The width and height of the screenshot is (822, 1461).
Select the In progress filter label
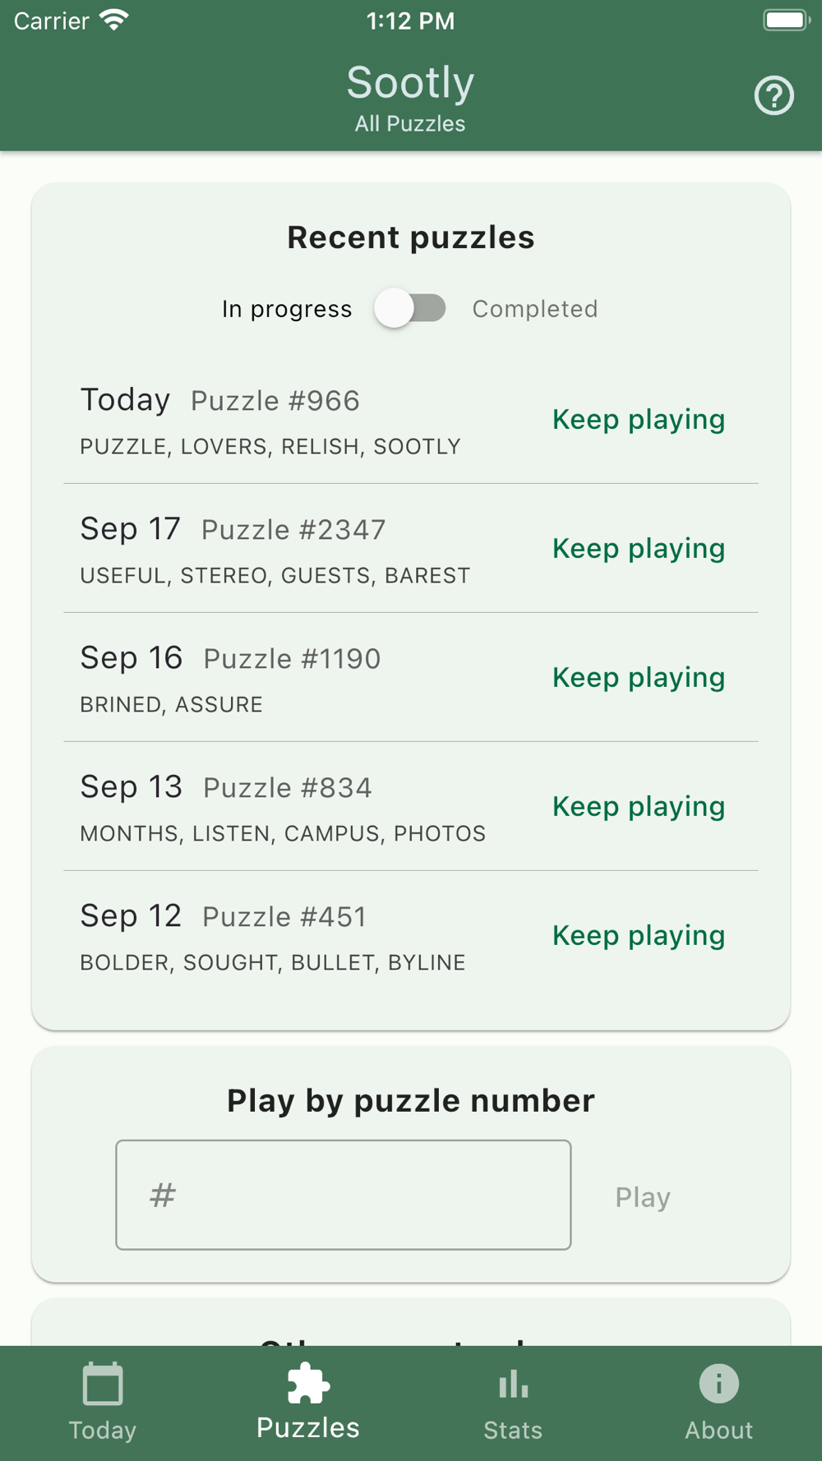click(x=287, y=309)
